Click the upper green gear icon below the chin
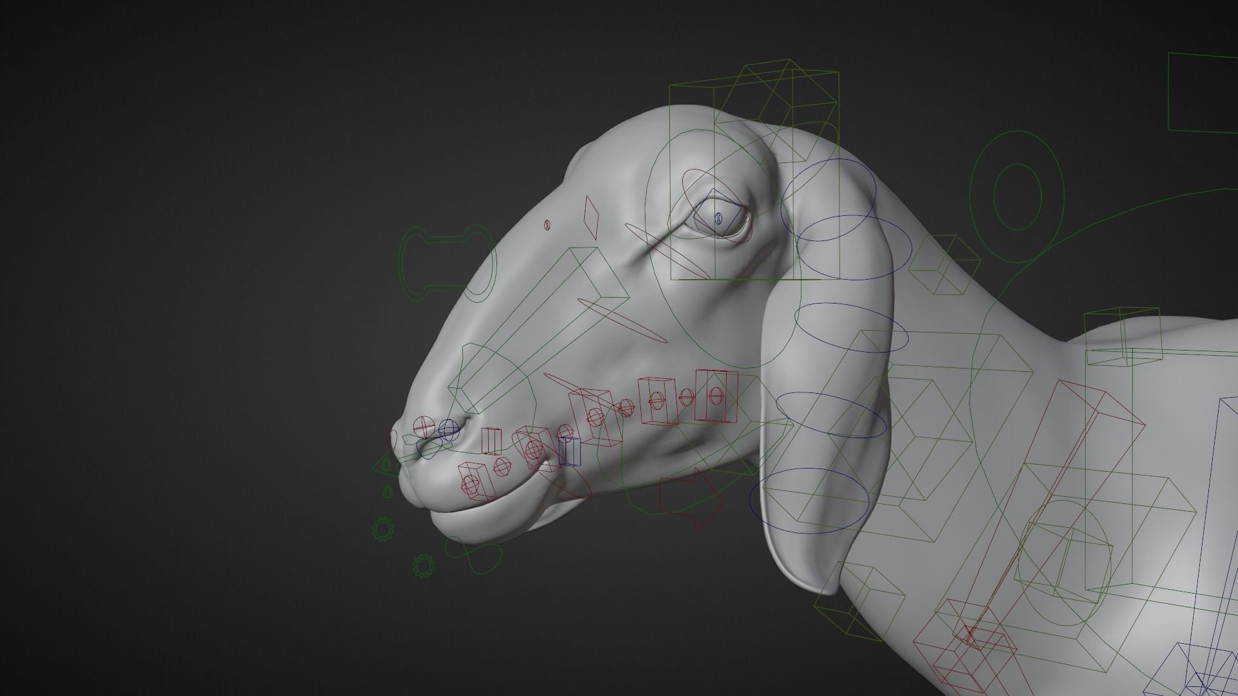Image resolution: width=1238 pixels, height=696 pixels. [383, 529]
